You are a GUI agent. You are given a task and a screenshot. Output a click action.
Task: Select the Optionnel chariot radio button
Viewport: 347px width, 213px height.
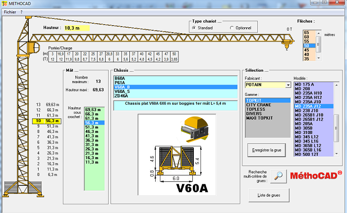pyautogui.click(x=231, y=28)
